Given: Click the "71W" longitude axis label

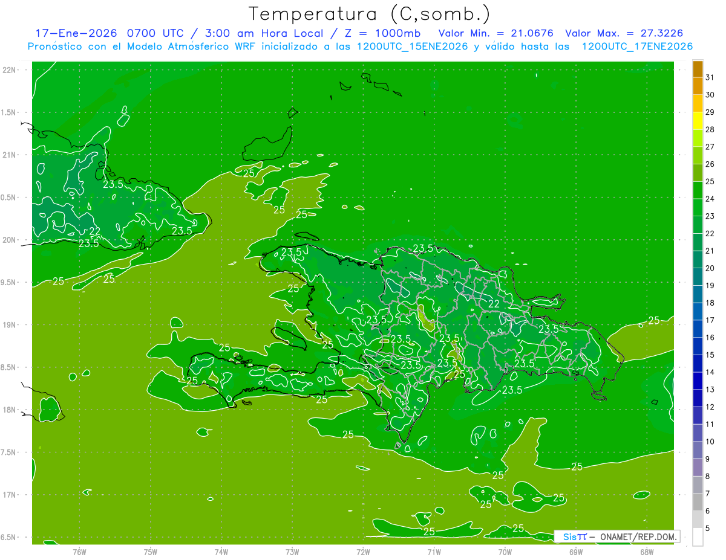Looking at the screenshot, I should click(x=434, y=552).
